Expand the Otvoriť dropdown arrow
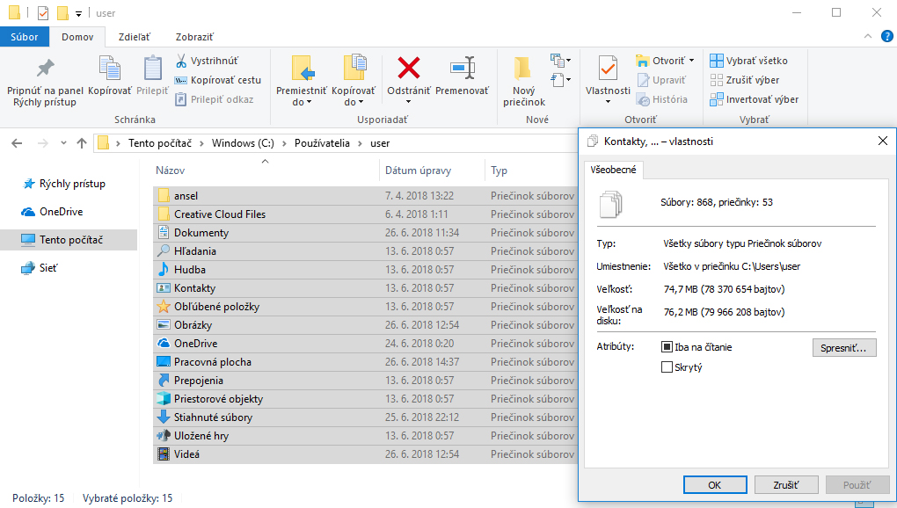 (691, 62)
